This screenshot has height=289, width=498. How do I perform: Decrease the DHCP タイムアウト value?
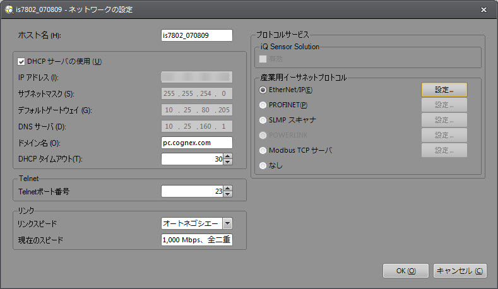[x=228, y=162]
